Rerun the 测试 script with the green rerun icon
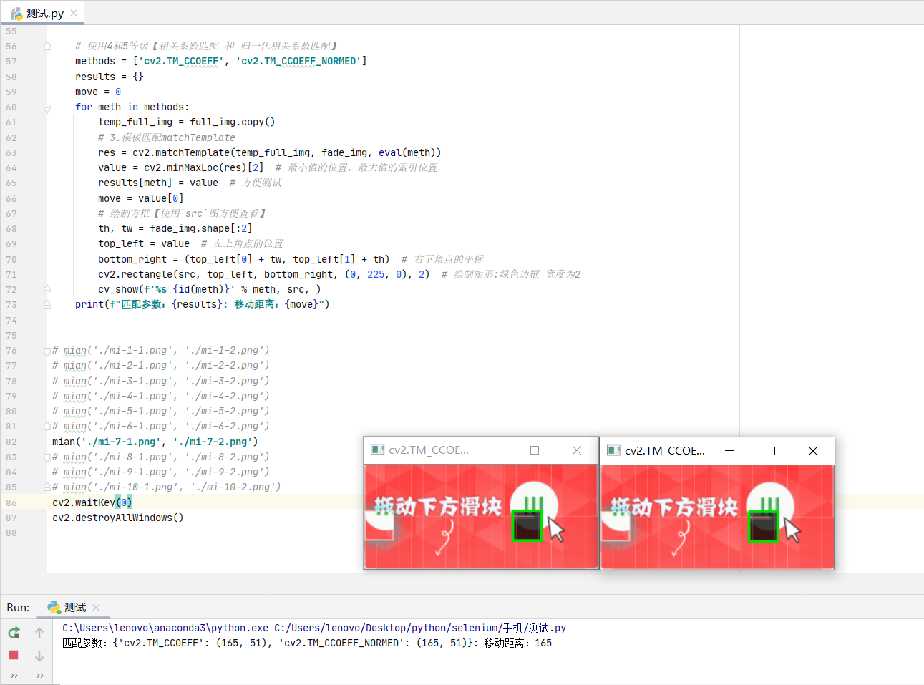924x685 pixels. (x=14, y=633)
